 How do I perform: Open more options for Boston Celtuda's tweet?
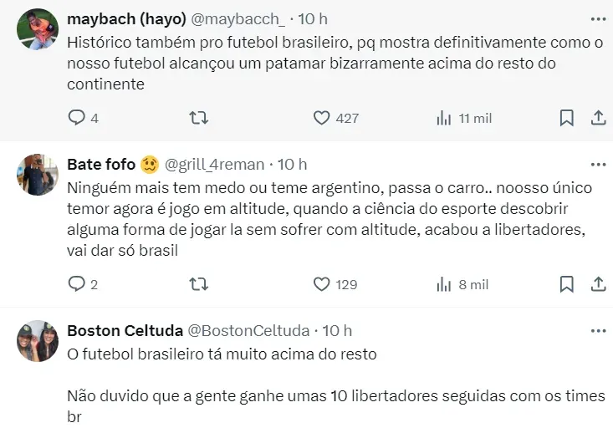pos(598,330)
